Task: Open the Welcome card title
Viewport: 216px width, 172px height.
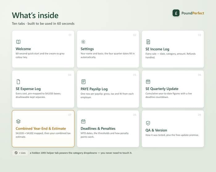Action: click(23, 49)
